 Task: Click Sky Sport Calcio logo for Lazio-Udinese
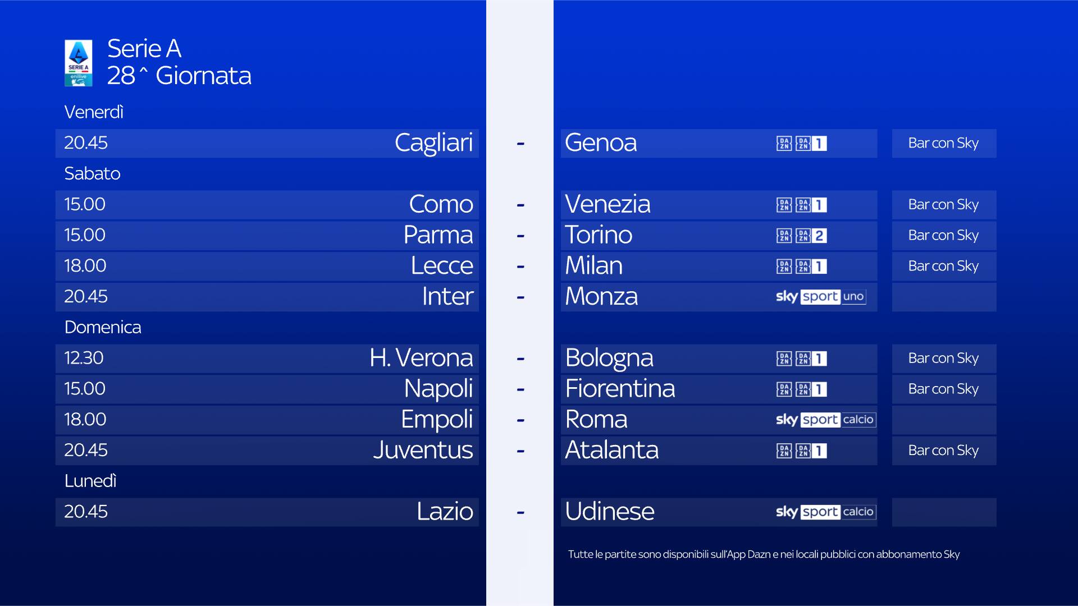[x=825, y=512]
